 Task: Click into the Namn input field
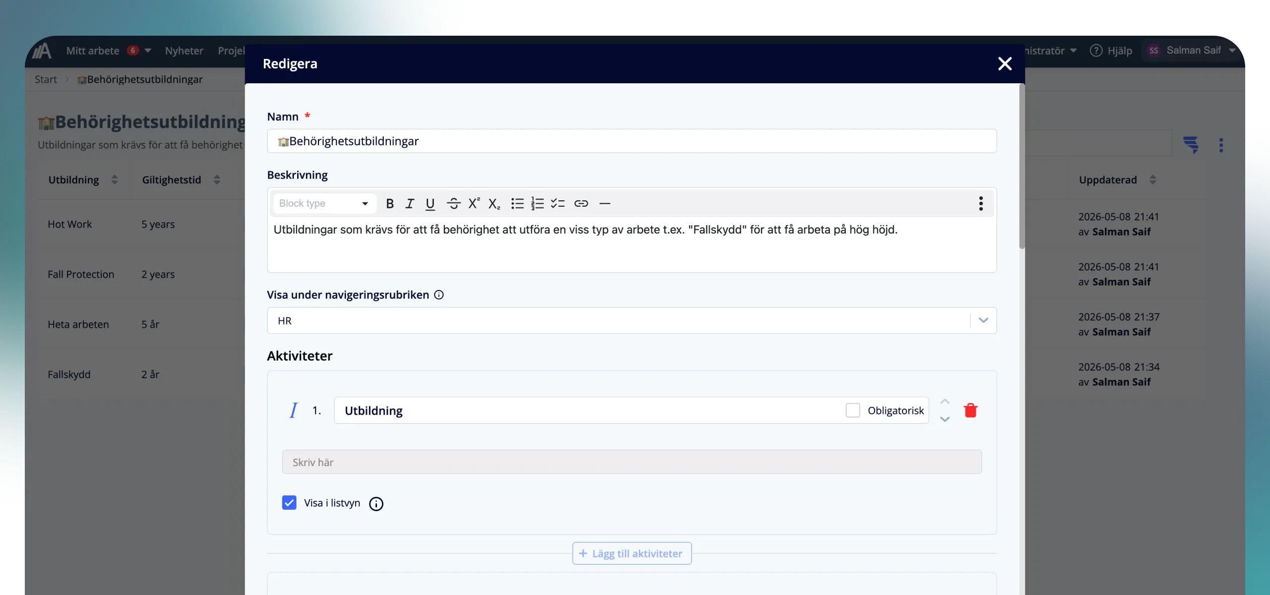tap(632, 141)
